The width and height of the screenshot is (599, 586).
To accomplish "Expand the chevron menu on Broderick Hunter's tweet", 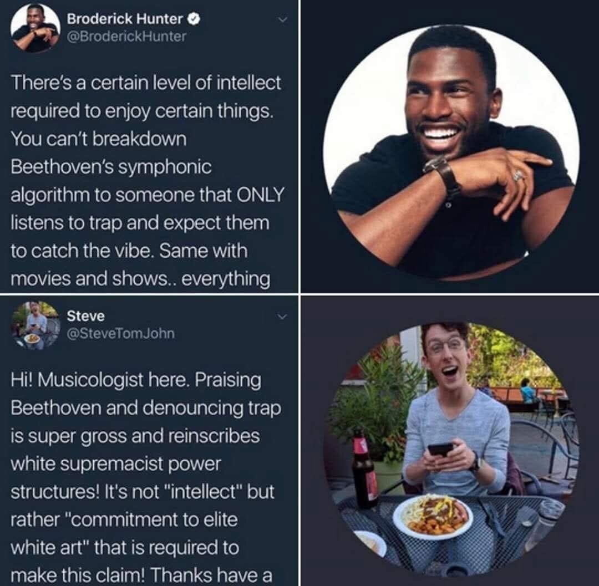I will point(282,19).
